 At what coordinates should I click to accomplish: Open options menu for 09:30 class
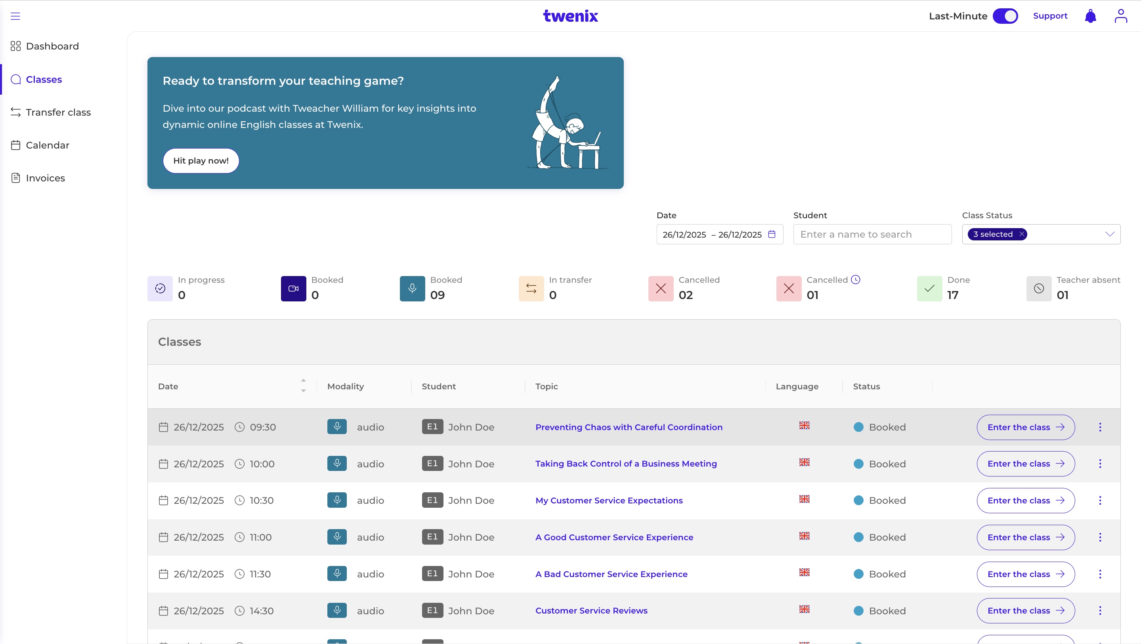(x=1100, y=427)
